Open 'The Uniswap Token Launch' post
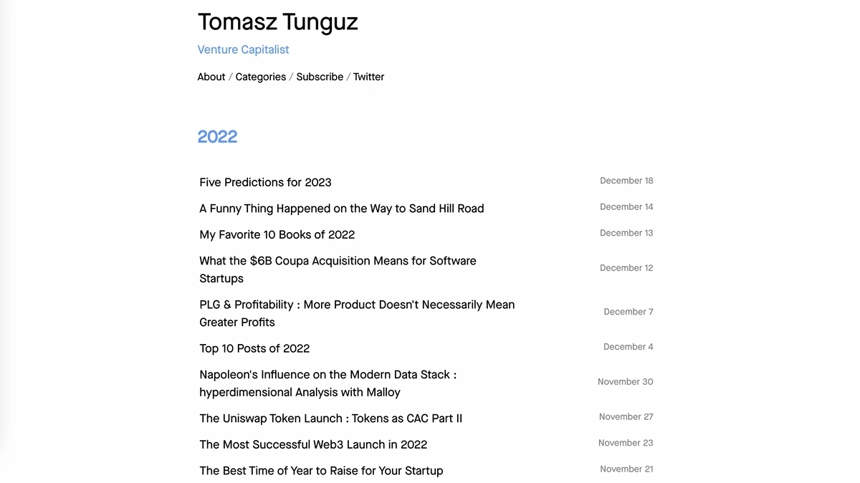This screenshot has height=483, width=860. (x=330, y=419)
